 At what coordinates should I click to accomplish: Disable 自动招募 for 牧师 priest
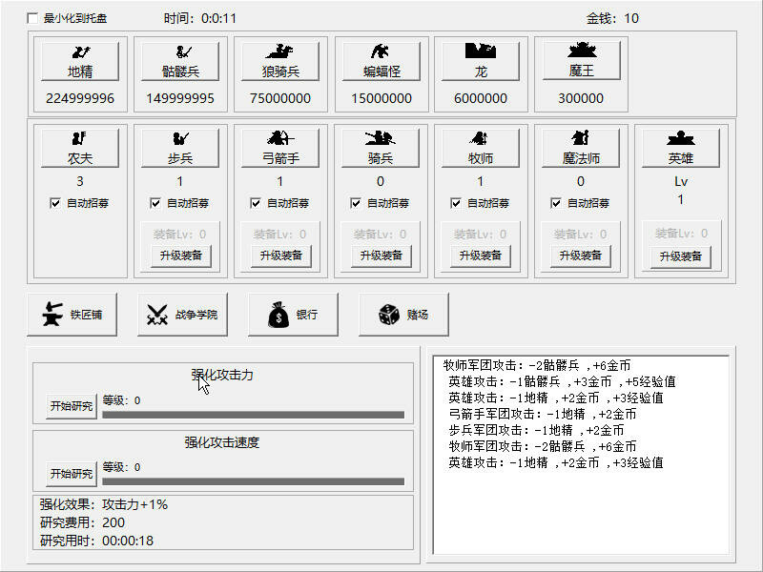point(456,202)
